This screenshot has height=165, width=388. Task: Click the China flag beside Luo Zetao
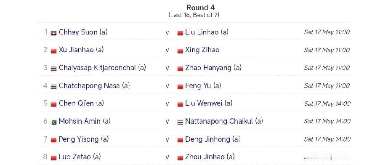[x=54, y=157]
